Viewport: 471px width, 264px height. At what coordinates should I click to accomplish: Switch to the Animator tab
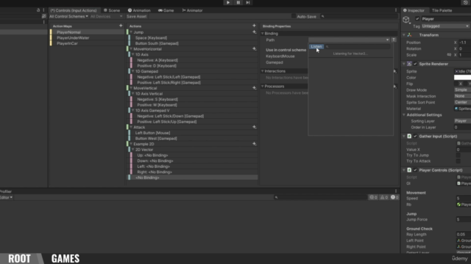pos(192,10)
